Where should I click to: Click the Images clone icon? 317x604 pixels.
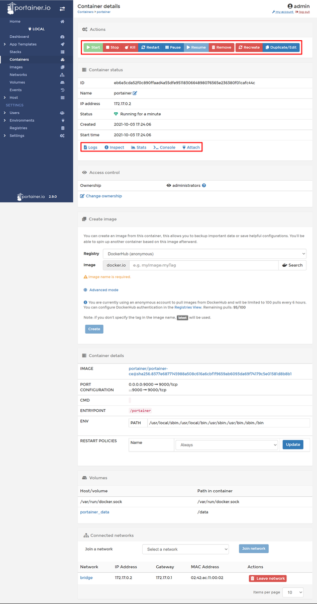coord(62,67)
